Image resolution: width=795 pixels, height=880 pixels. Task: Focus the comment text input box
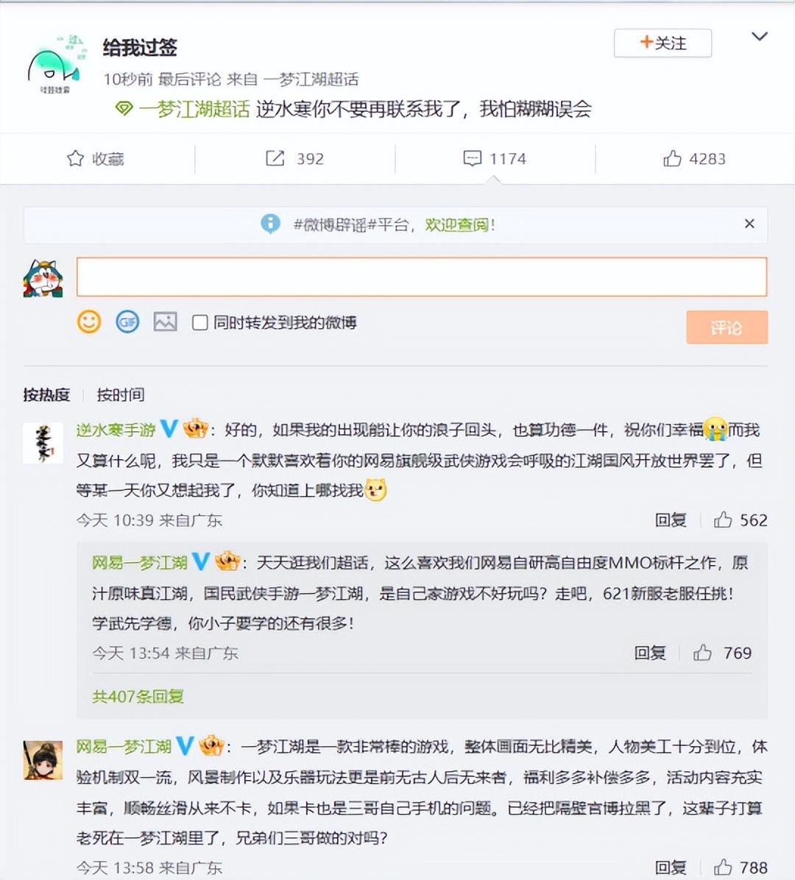tap(422, 277)
